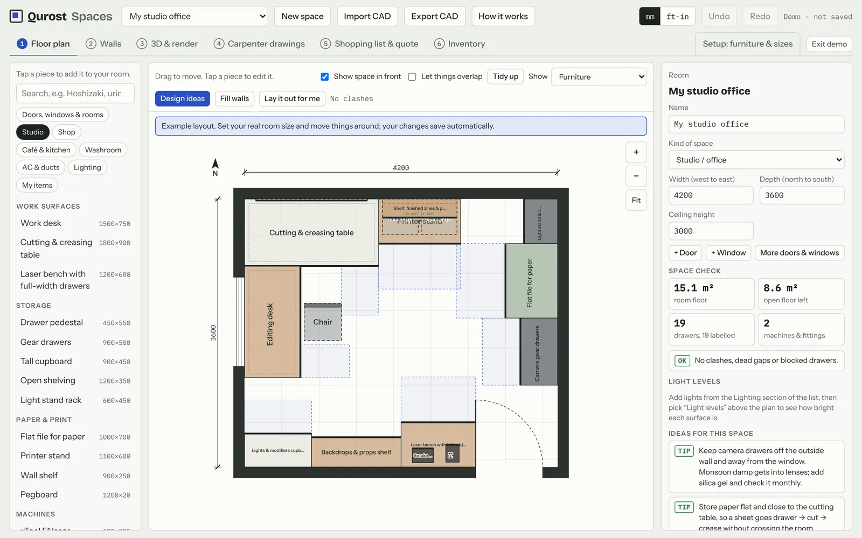Image resolution: width=862 pixels, height=538 pixels.
Task: Click the Qurost Spaces logo icon
Action: [x=16, y=16]
